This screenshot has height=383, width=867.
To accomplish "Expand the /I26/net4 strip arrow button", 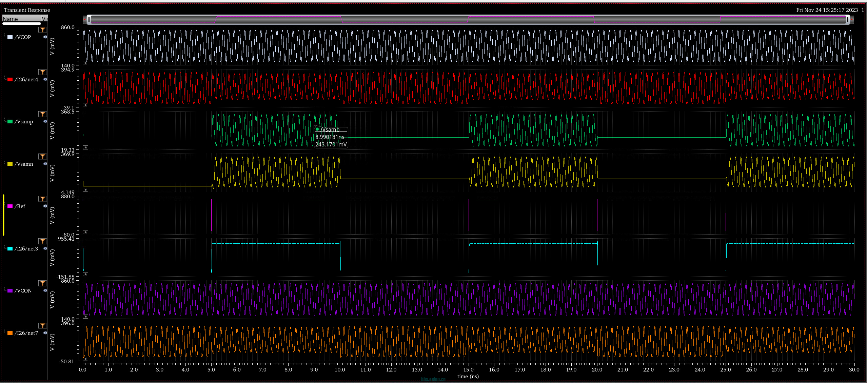I will (x=85, y=105).
